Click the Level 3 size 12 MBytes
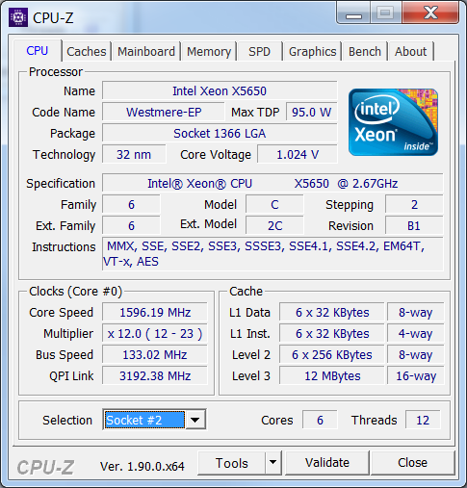Image resolution: width=467 pixels, height=488 pixels. point(332,375)
